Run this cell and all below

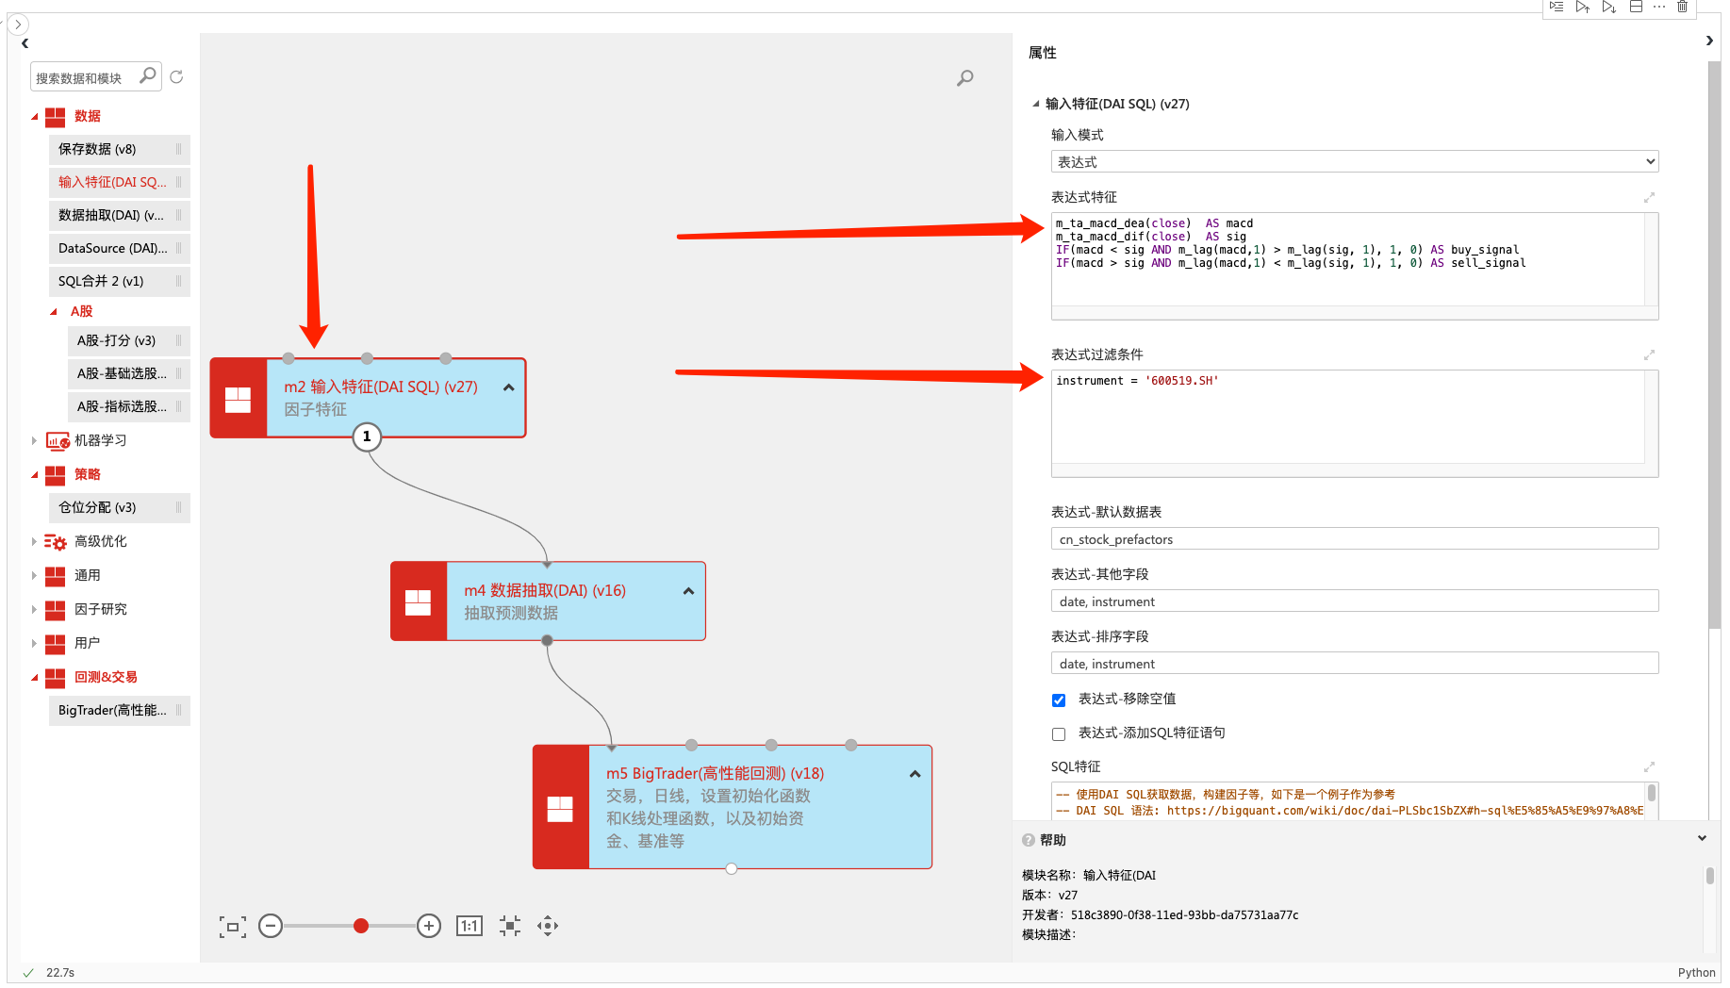click(x=1609, y=7)
